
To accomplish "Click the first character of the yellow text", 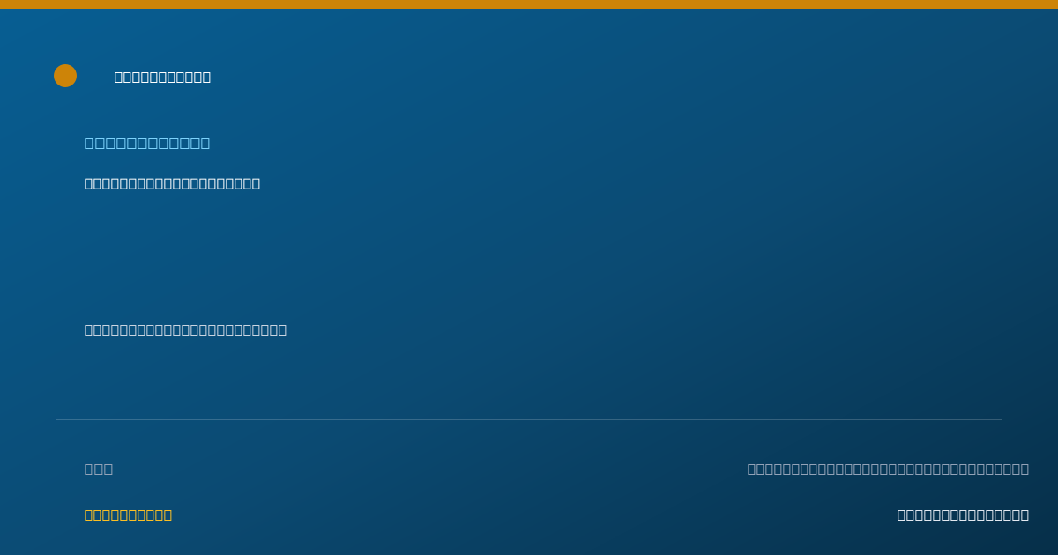I will (89, 514).
